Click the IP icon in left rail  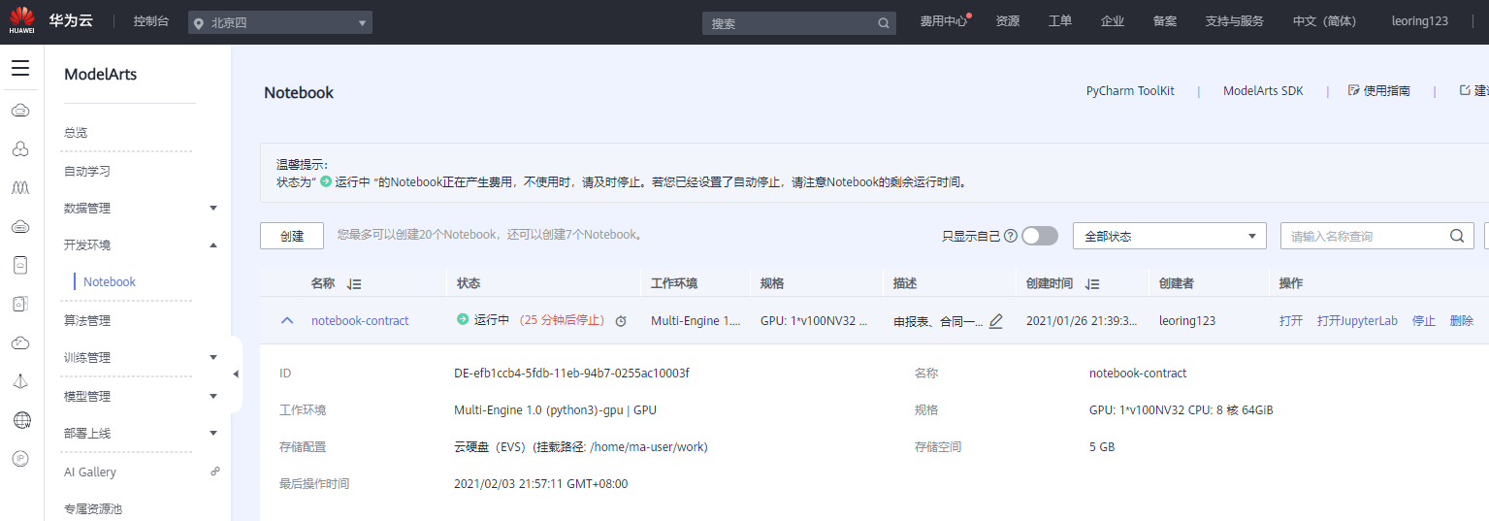pyautogui.click(x=20, y=459)
